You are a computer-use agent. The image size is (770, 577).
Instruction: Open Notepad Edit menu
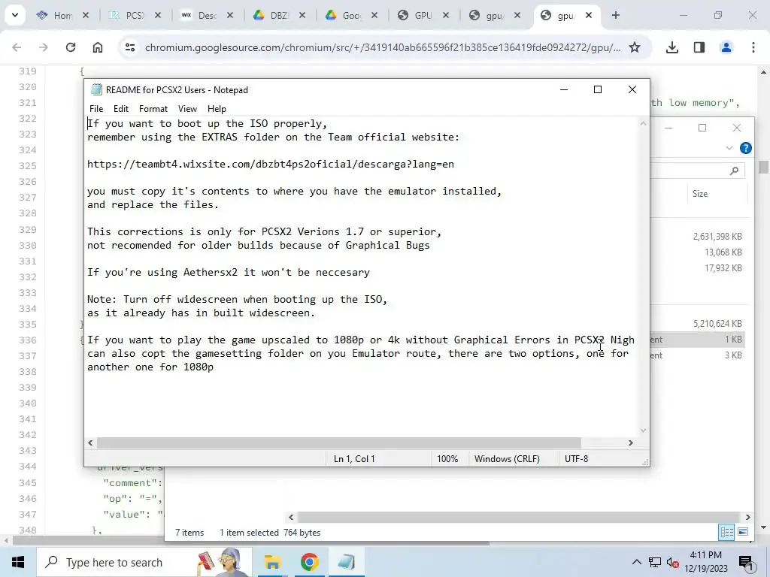[121, 109]
